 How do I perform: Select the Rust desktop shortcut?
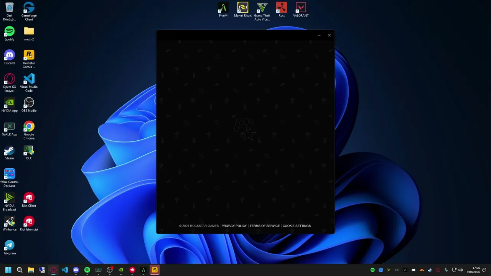(282, 10)
